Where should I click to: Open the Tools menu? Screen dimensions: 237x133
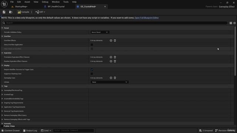[x=66, y=2]
